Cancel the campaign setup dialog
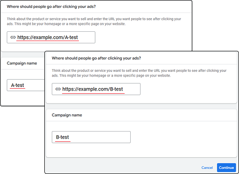 [207, 167]
